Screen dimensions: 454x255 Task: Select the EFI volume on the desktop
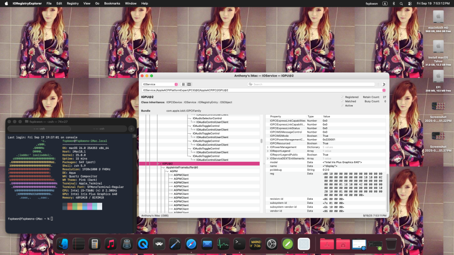point(438,76)
